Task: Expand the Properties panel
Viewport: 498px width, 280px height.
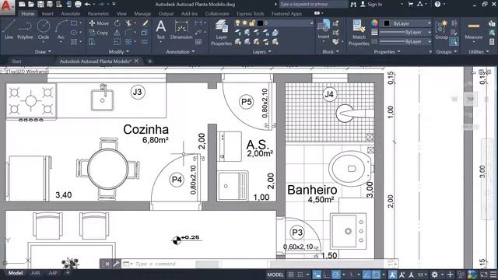Action: click(x=387, y=52)
